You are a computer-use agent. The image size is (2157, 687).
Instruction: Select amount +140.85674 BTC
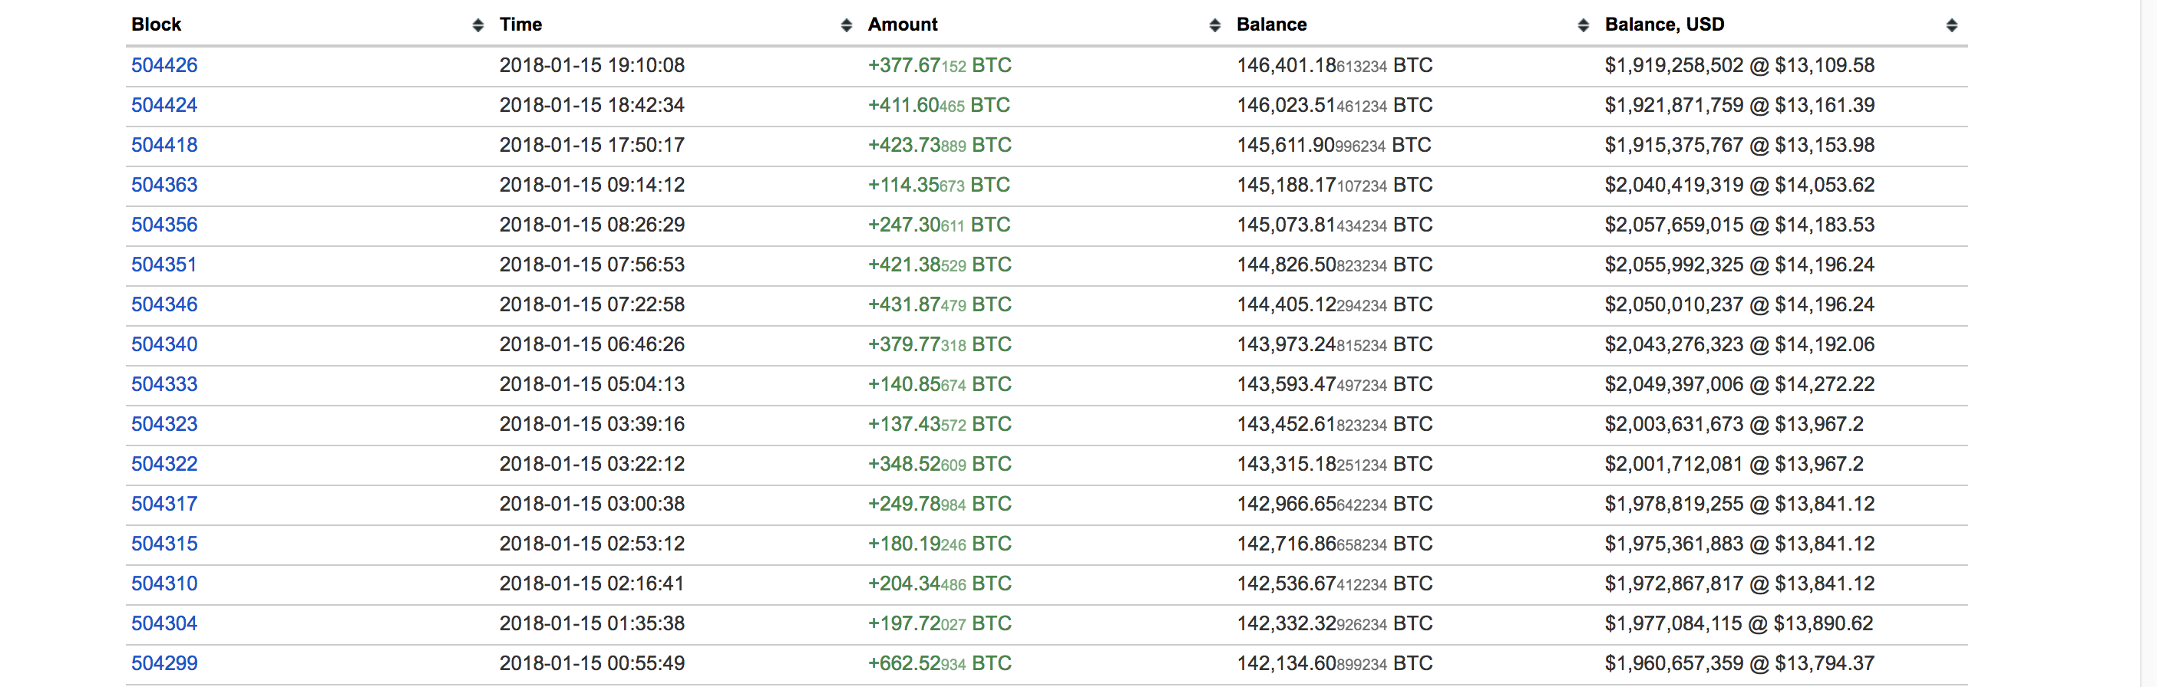point(940,384)
